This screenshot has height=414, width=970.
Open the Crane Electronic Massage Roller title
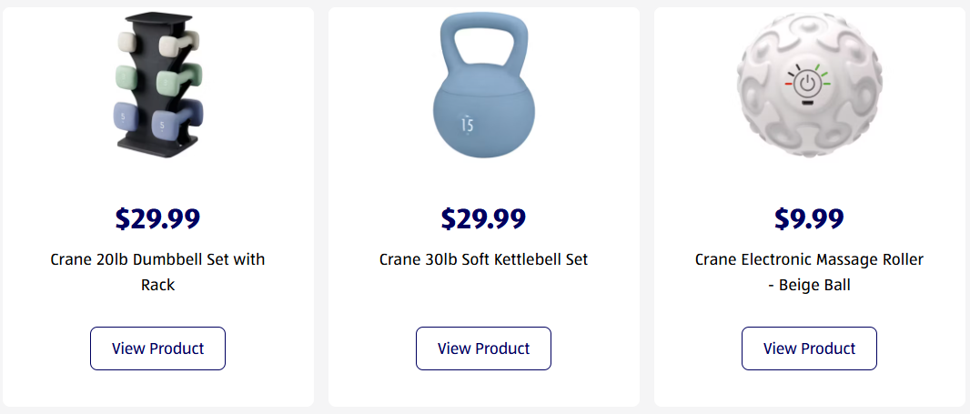pos(809,271)
